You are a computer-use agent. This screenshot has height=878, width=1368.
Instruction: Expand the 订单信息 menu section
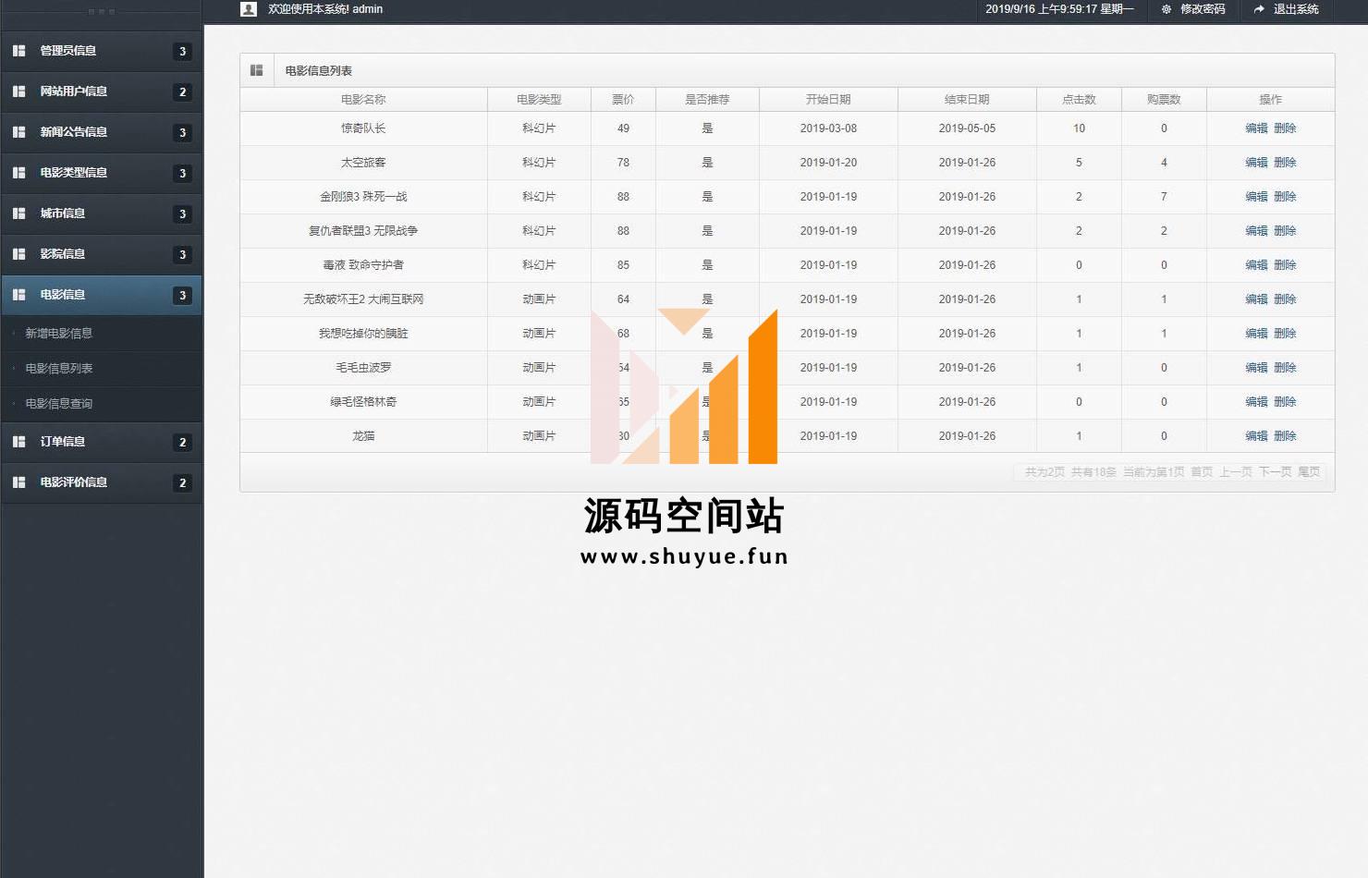pyautogui.click(x=102, y=442)
